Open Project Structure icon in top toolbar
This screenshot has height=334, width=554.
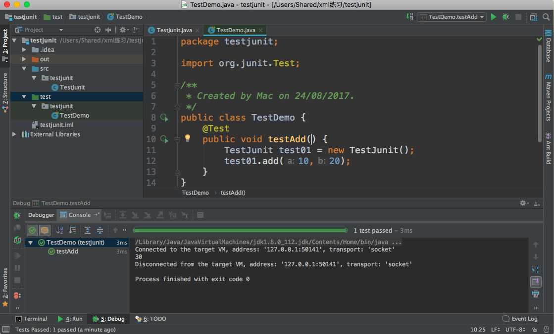[x=534, y=17]
